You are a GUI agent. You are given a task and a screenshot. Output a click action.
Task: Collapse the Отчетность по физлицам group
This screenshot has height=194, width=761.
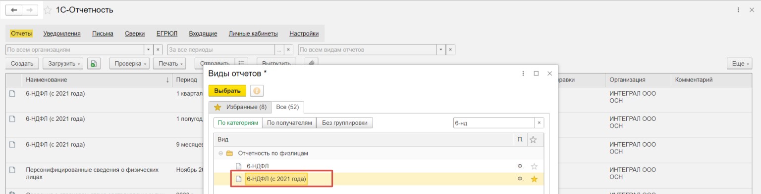pos(221,153)
